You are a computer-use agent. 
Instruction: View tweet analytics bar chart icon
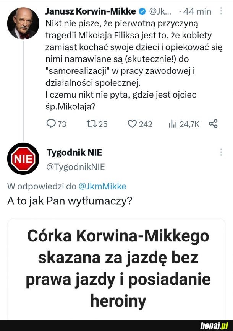coord(172,124)
